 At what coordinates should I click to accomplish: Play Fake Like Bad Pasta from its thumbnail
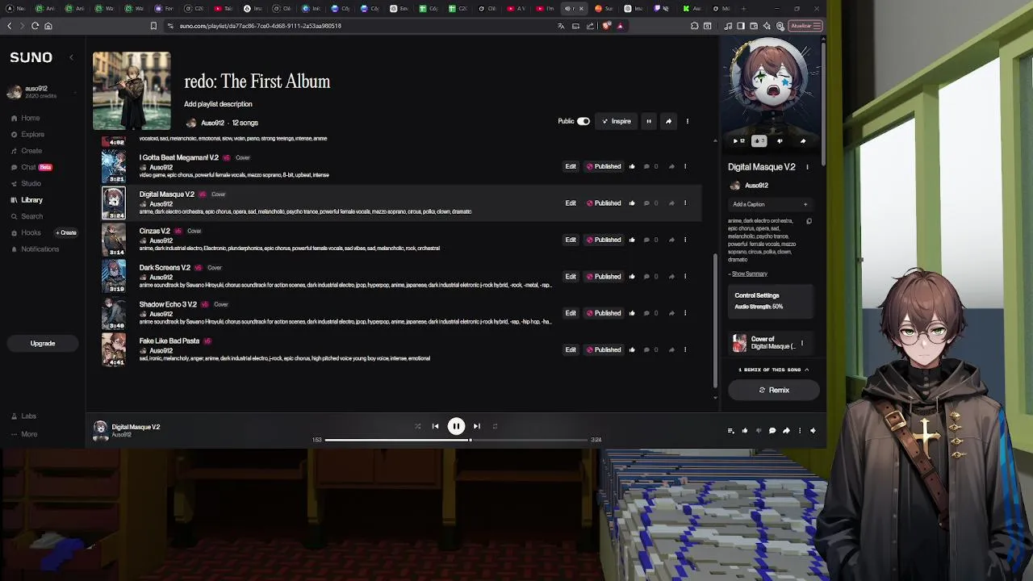114,349
